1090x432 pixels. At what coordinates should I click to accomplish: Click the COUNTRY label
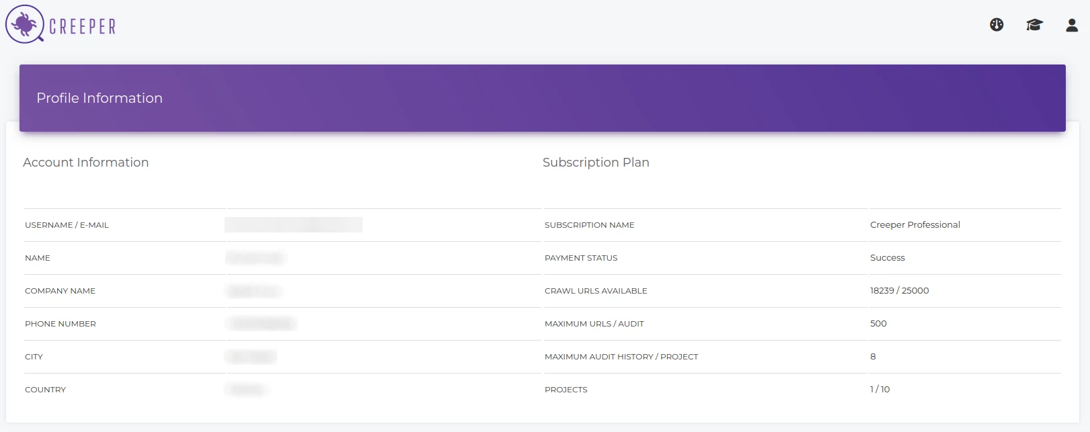pos(45,390)
